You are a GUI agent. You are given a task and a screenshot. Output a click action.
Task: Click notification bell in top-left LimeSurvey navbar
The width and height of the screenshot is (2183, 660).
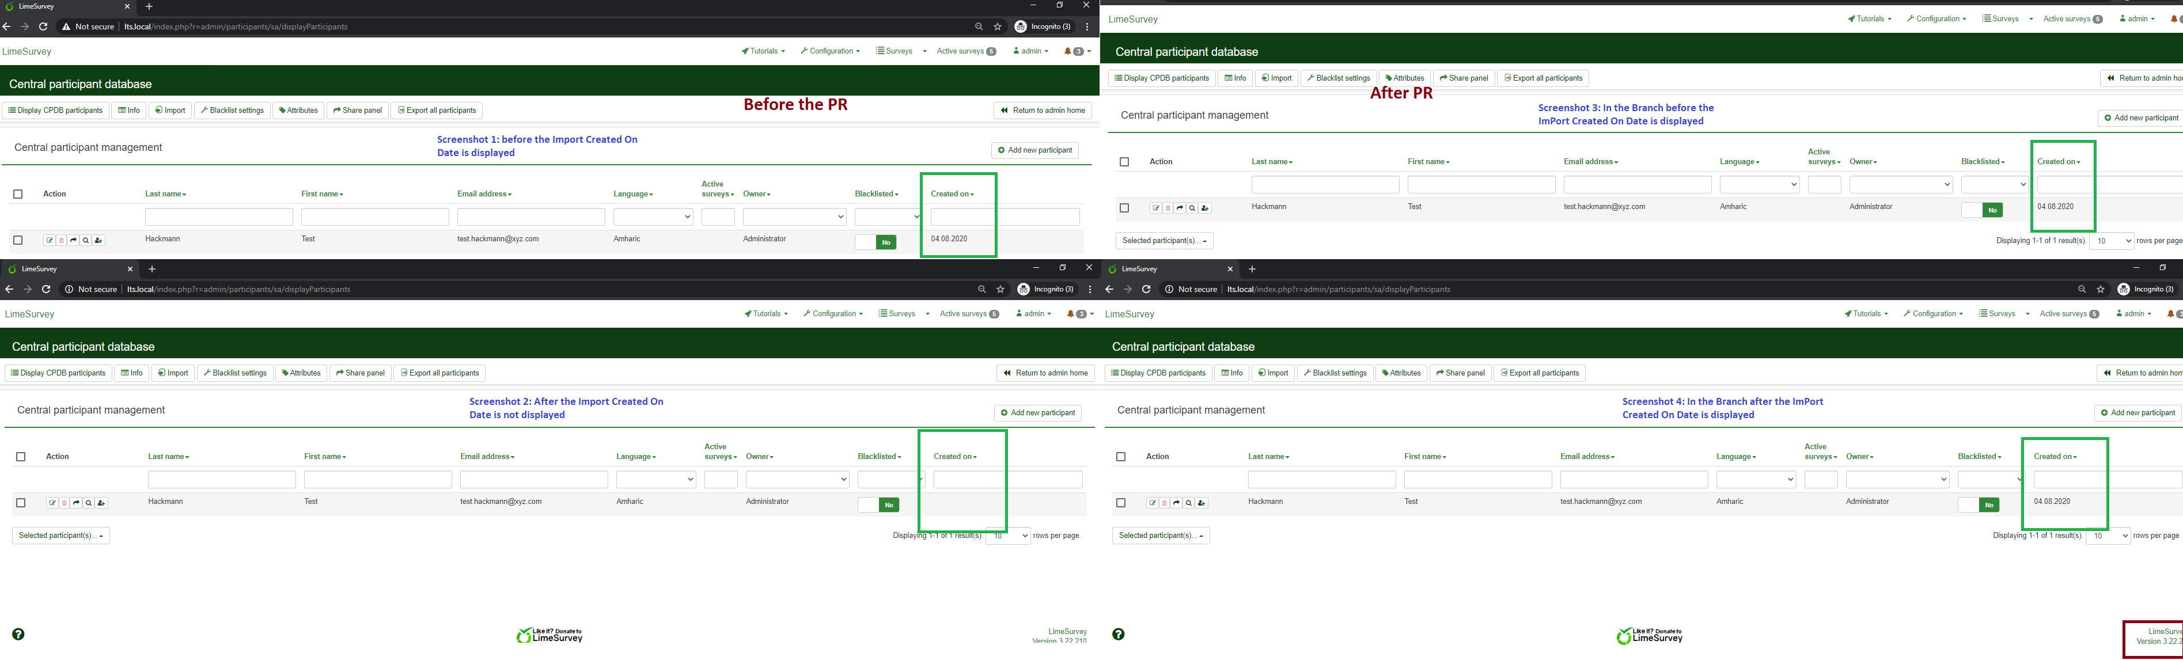[1068, 52]
